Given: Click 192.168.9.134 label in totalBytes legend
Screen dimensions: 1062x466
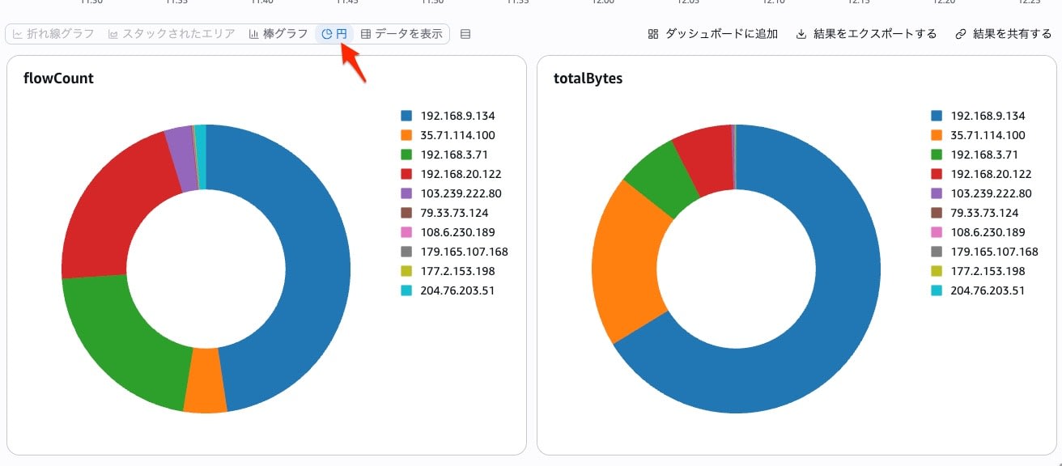Looking at the screenshot, I should pos(988,116).
